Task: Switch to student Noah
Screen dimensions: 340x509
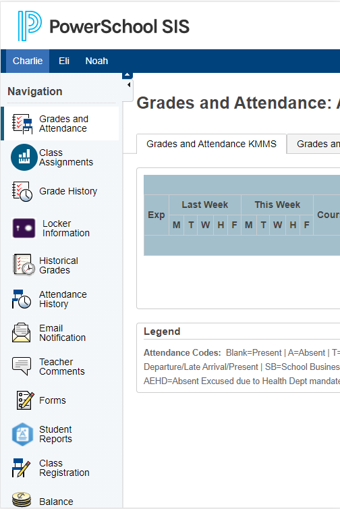Action: click(96, 61)
